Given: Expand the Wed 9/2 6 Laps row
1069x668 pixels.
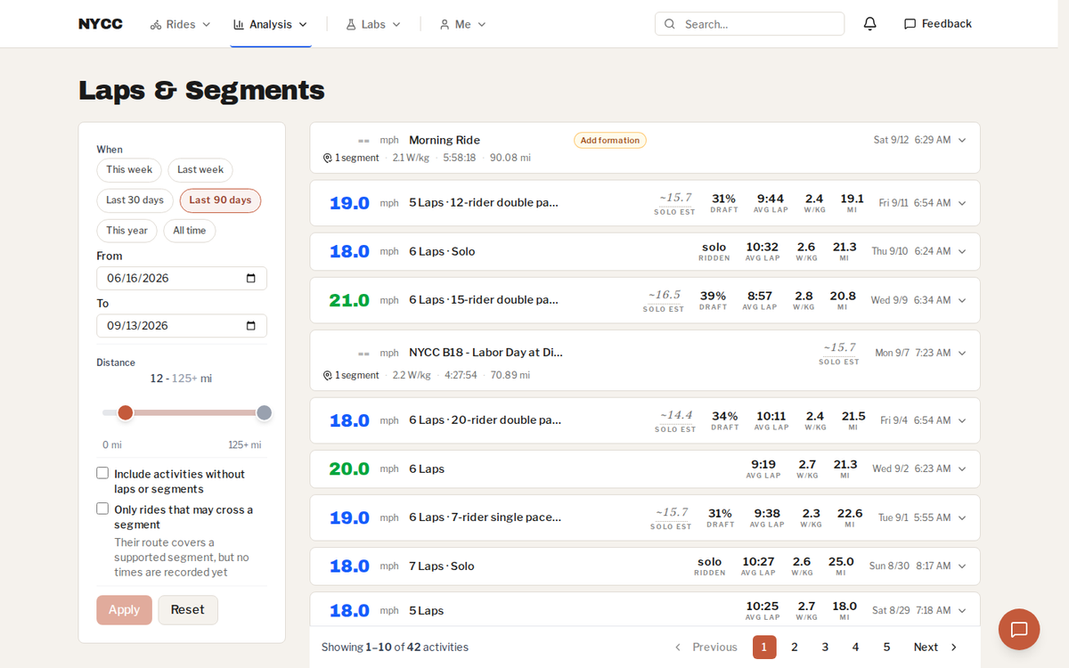Looking at the screenshot, I should 962,468.
